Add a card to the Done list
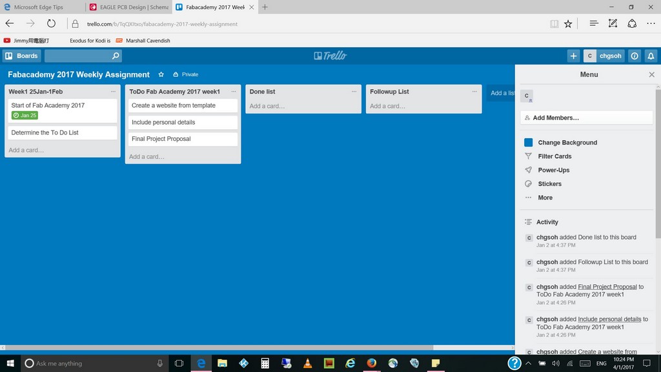 [x=267, y=106]
